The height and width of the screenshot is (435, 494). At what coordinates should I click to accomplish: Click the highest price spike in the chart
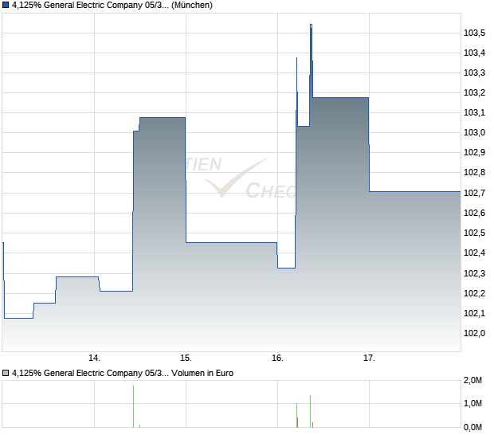[311, 27]
